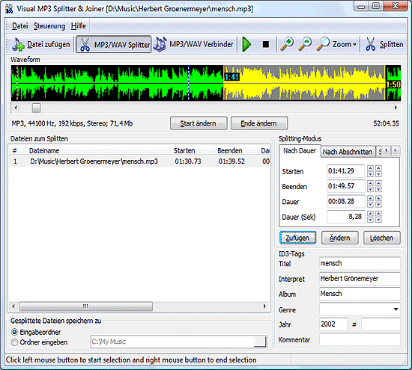Click the browse button beside C:\My Music
The width and height of the screenshot is (412, 370).
(x=260, y=342)
